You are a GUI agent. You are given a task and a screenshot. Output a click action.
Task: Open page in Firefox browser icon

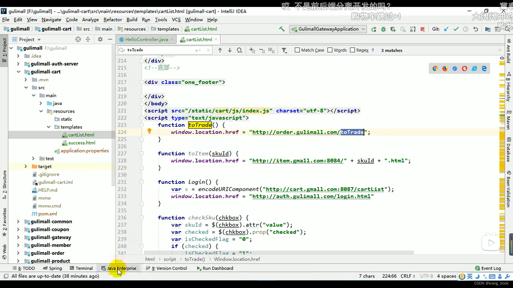pyautogui.click(x=445, y=69)
